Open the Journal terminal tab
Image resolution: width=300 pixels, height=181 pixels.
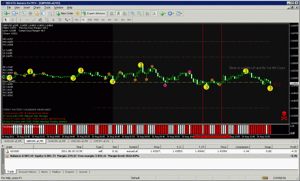83,172
